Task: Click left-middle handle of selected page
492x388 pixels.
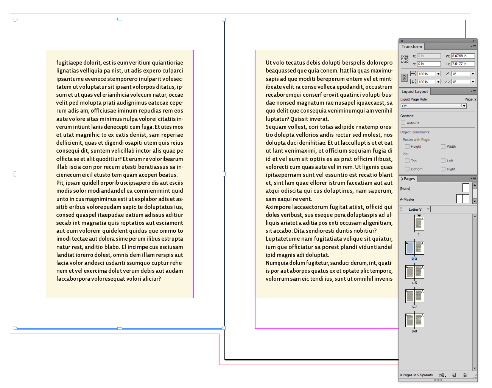Action: point(15,174)
